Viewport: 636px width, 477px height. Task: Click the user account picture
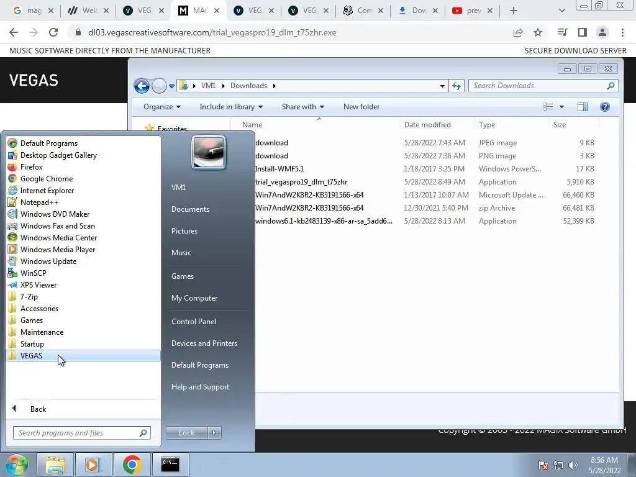pyautogui.click(x=209, y=152)
